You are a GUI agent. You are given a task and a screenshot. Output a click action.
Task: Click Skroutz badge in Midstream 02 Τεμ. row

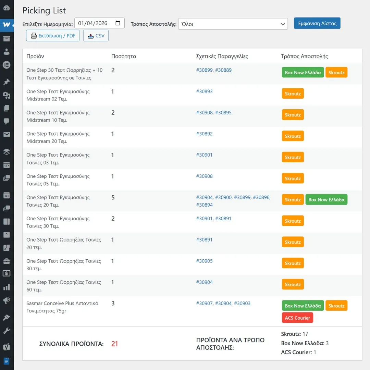[293, 94]
